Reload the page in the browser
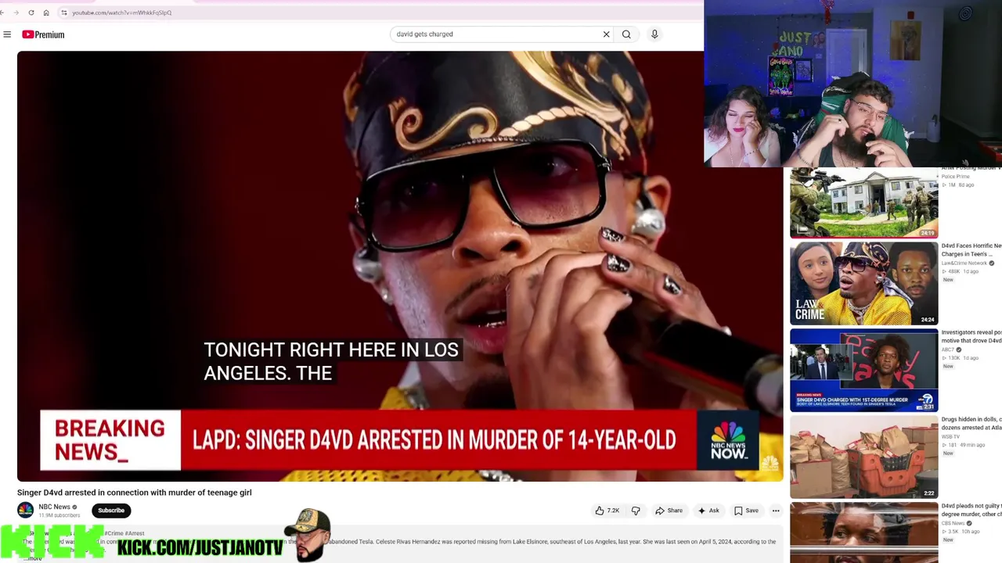 [31, 13]
